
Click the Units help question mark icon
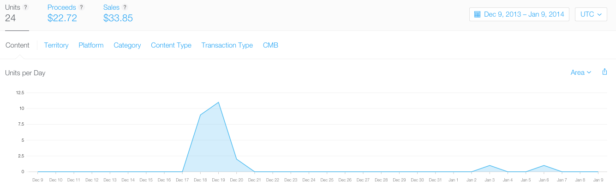click(x=26, y=7)
